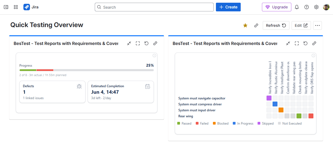The height and width of the screenshot is (143, 333).
Task: Focus the Search field
Action: pos(154,7)
